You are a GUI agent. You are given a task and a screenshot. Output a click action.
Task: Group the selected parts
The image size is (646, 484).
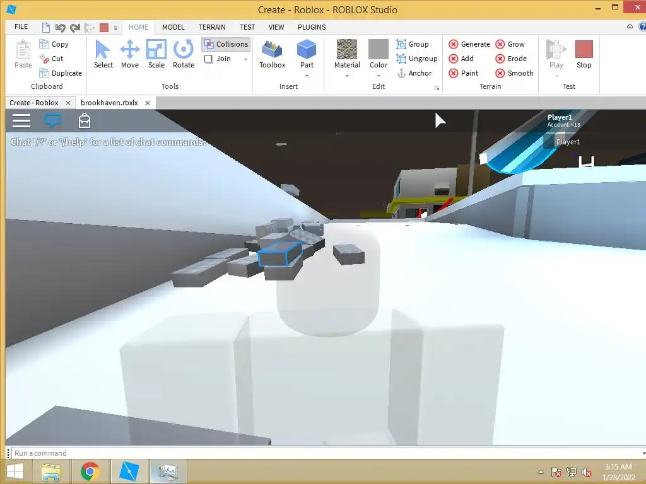[x=413, y=44]
